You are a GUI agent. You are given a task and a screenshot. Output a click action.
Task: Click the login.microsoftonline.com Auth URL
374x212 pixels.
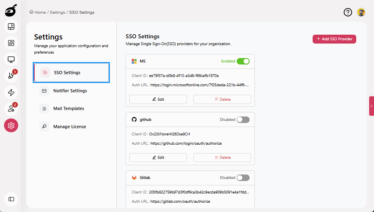point(200,85)
